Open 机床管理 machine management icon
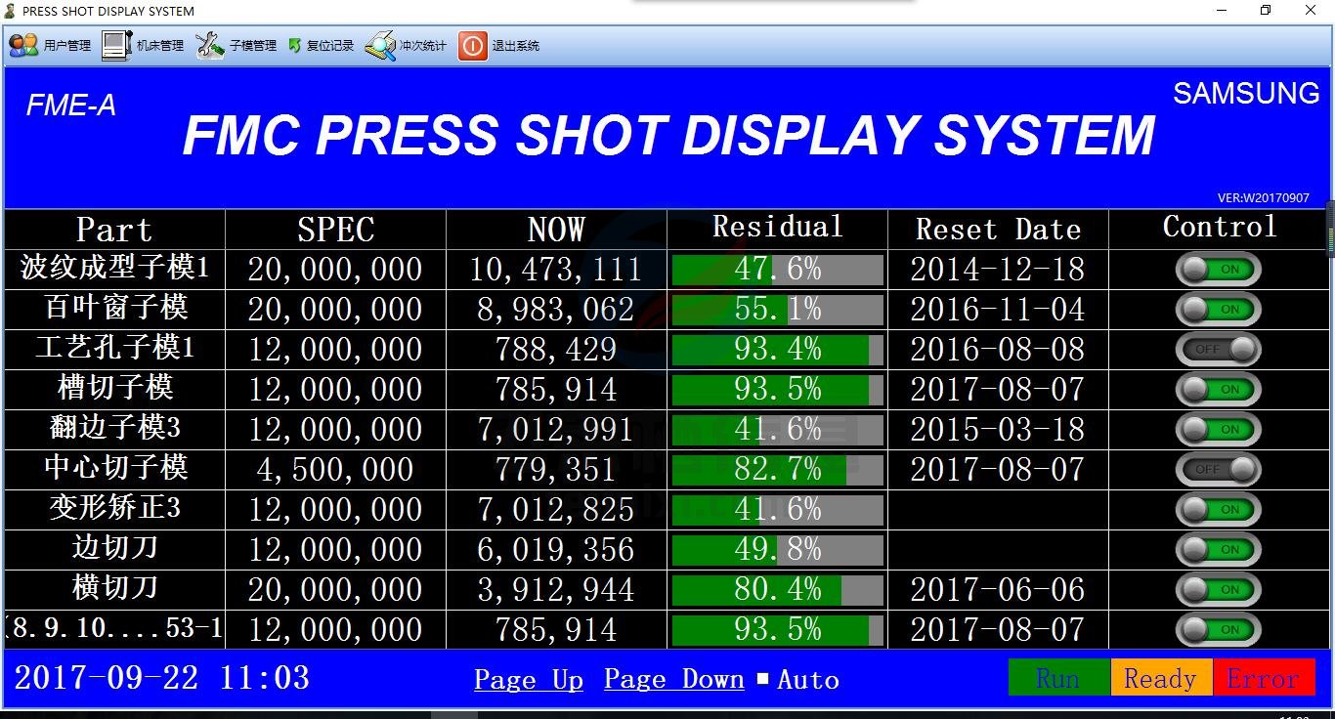 [116, 45]
